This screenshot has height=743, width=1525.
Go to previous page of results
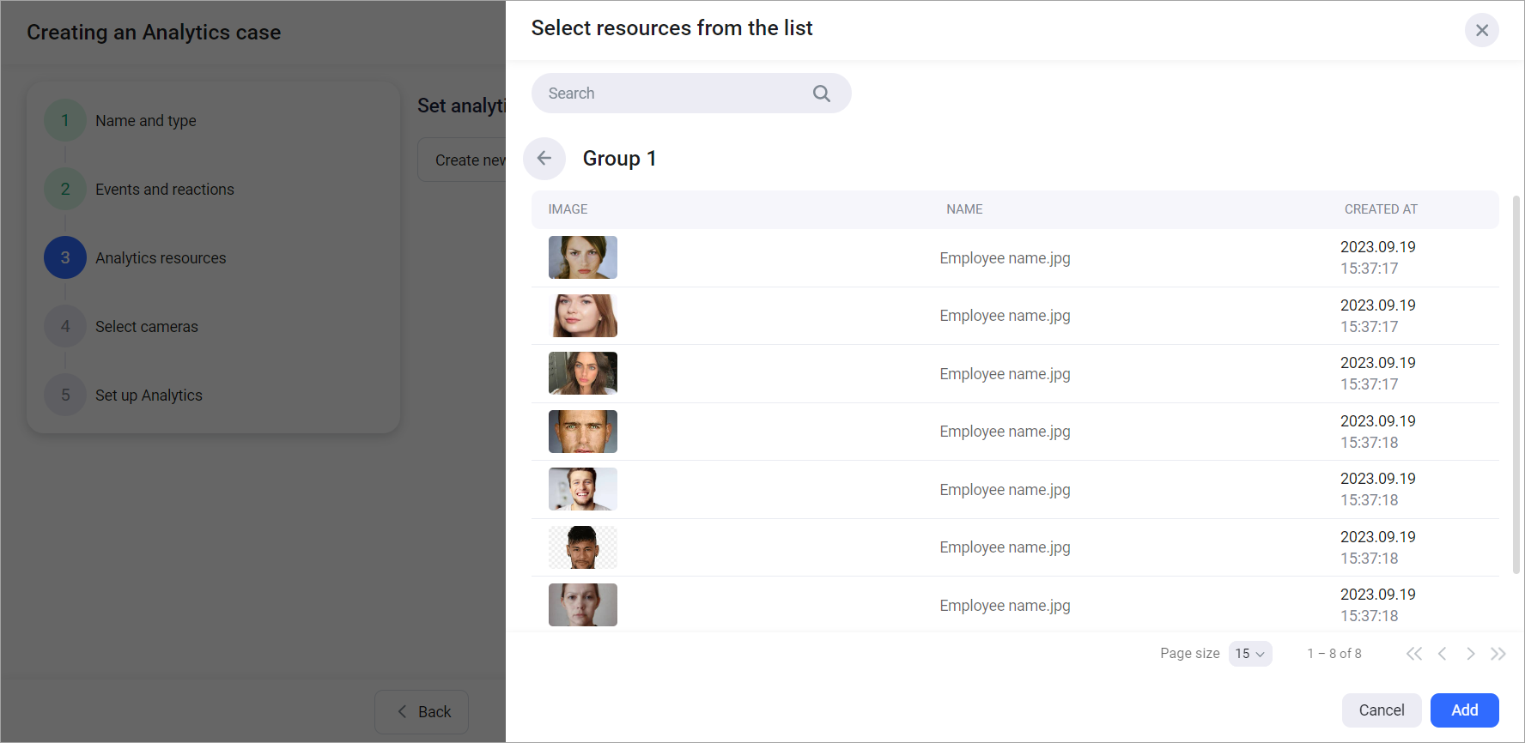pyautogui.click(x=1443, y=654)
